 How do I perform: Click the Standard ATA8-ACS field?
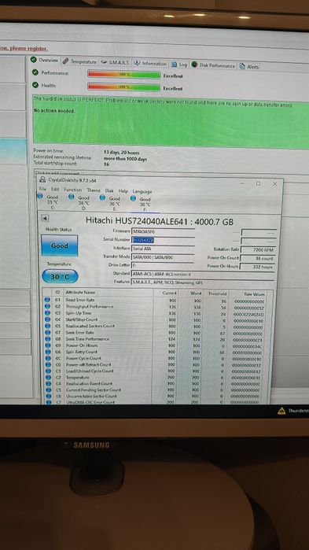pyautogui.click(x=203, y=274)
